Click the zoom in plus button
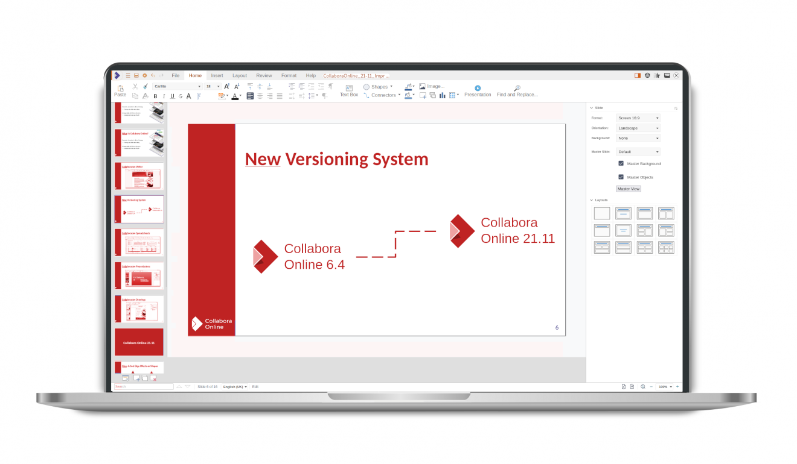The height and width of the screenshot is (464, 797). [677, 387]
